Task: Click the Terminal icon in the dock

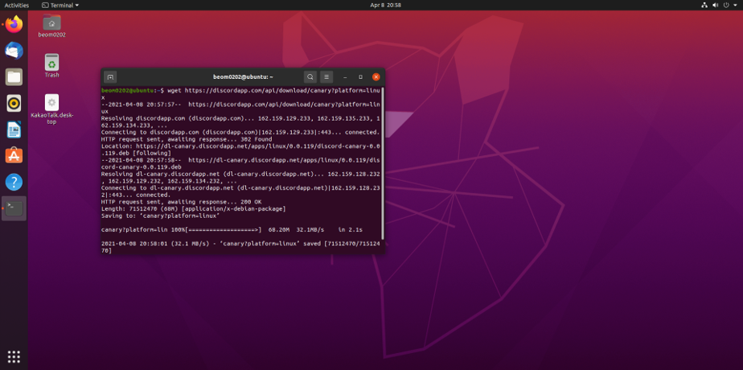Action: (x=14, y=208)
